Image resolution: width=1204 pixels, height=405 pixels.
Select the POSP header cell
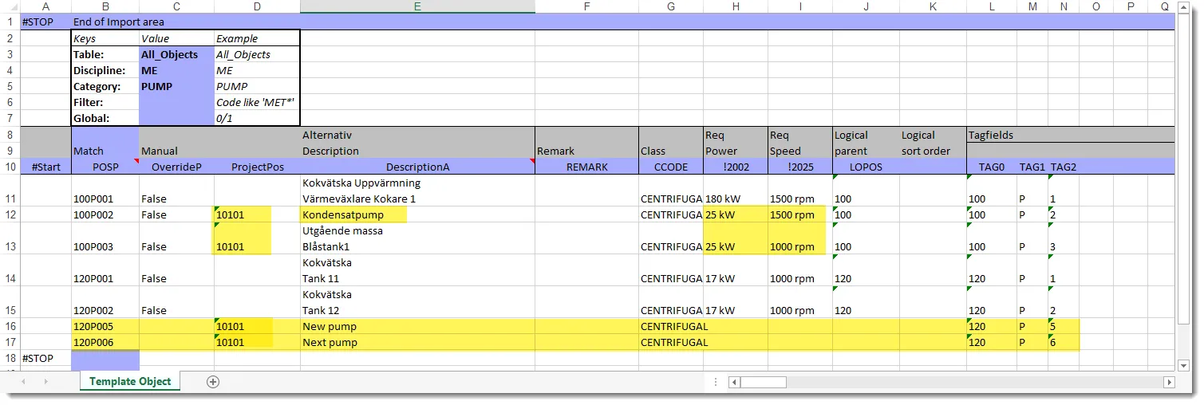point(105,167)
